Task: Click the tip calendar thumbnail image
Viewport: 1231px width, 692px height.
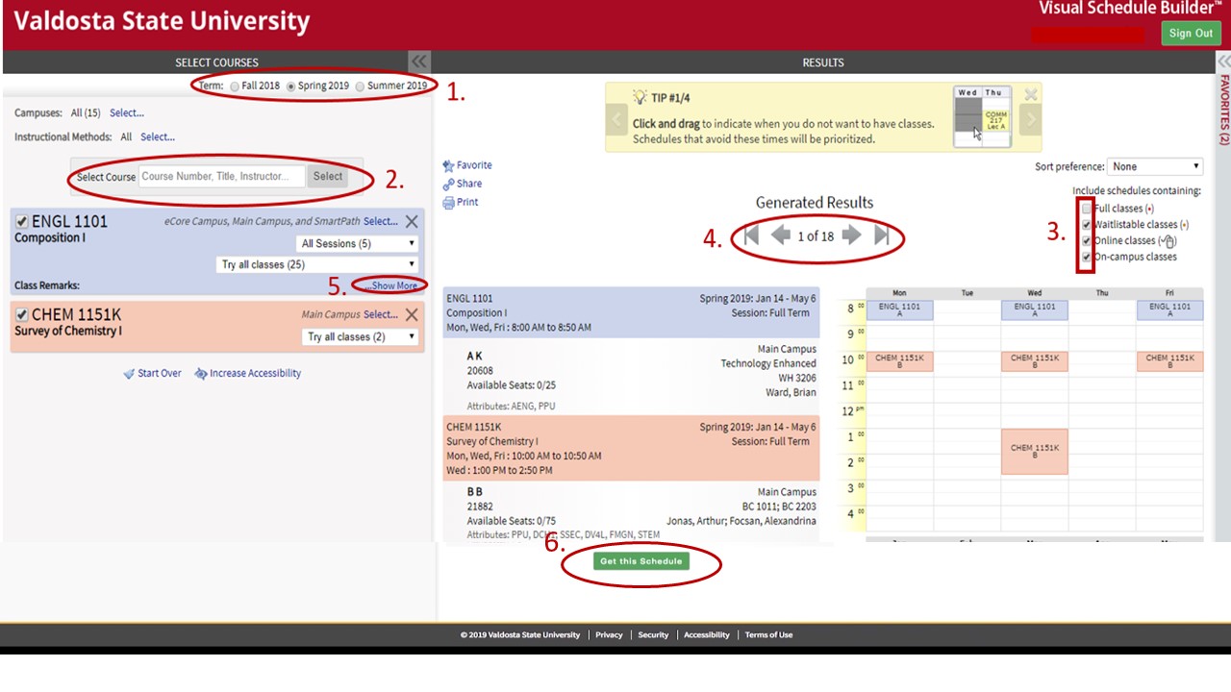Action: click(x=982, y=117)
